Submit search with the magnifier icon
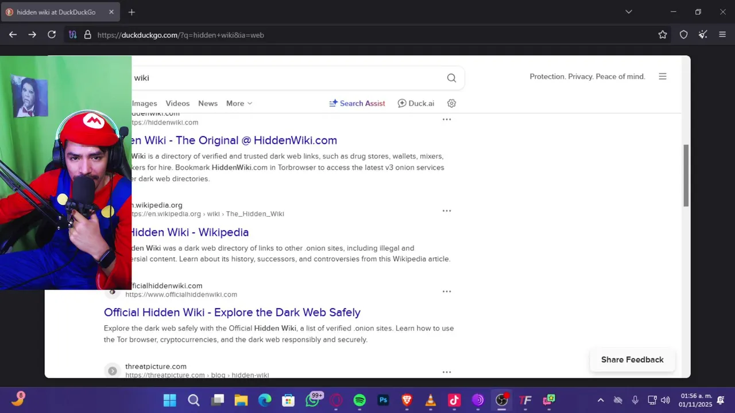735x413 pixels. (x=451, y=78)
